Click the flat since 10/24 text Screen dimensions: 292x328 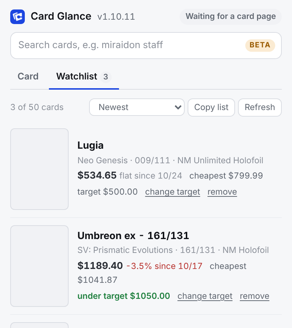(151, 176)
